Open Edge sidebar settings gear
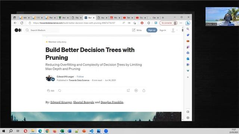Screen dimensions: 239x134 [x=188, y=118]
